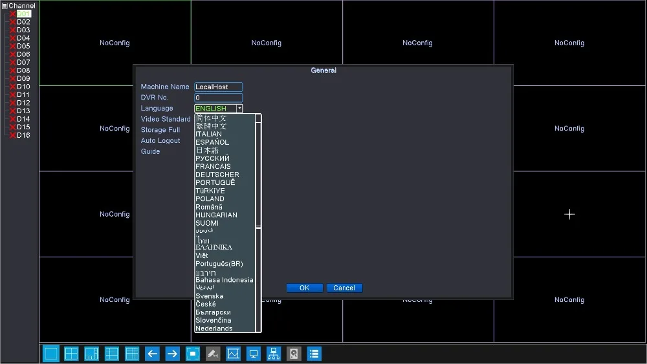Select ITALIAN from language list
This screenshot has height=364, width=647.
(208, 134)
